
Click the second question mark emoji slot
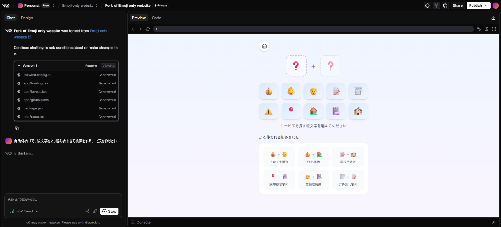[x=330, y=66]
